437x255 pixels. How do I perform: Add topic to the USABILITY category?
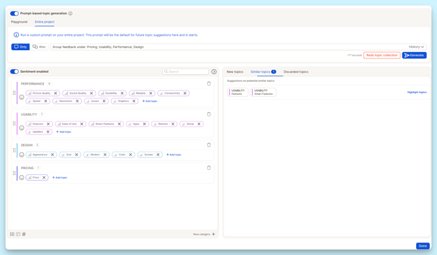pos(64,132)
